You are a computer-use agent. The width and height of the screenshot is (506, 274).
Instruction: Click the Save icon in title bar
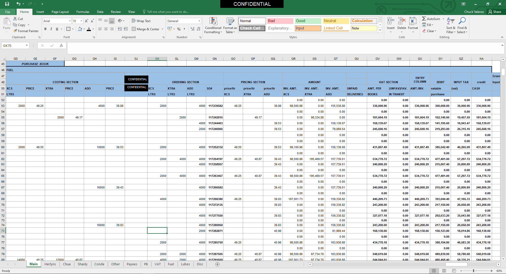[7, 4]
